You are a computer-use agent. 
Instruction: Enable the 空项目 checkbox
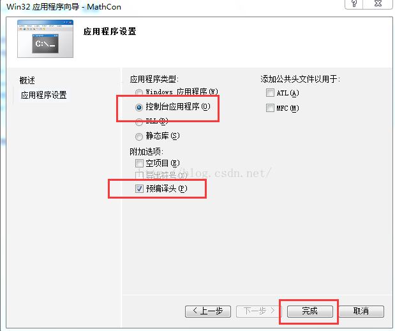[x=139, y=164]
